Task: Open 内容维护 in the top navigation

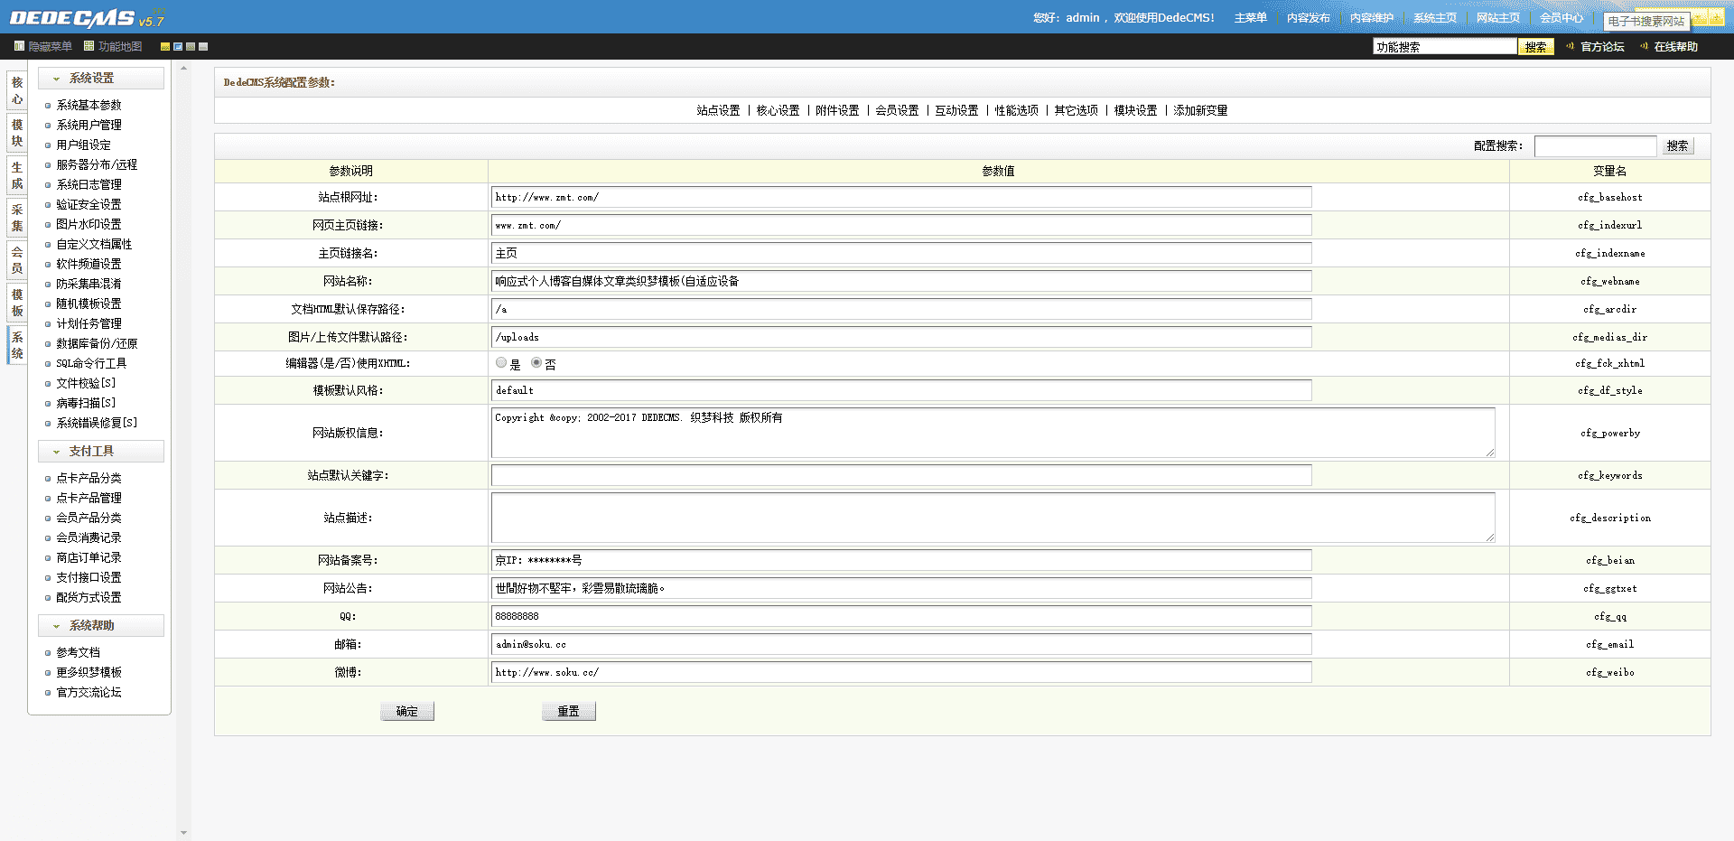Action: coord(1372,18)
